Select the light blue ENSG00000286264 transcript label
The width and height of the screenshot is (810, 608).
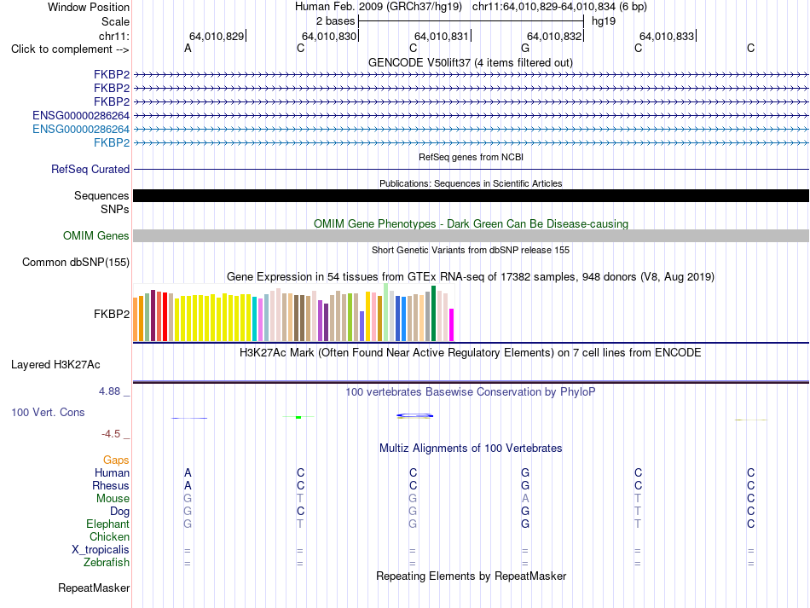pyautogui.click(x=81, y=129)
